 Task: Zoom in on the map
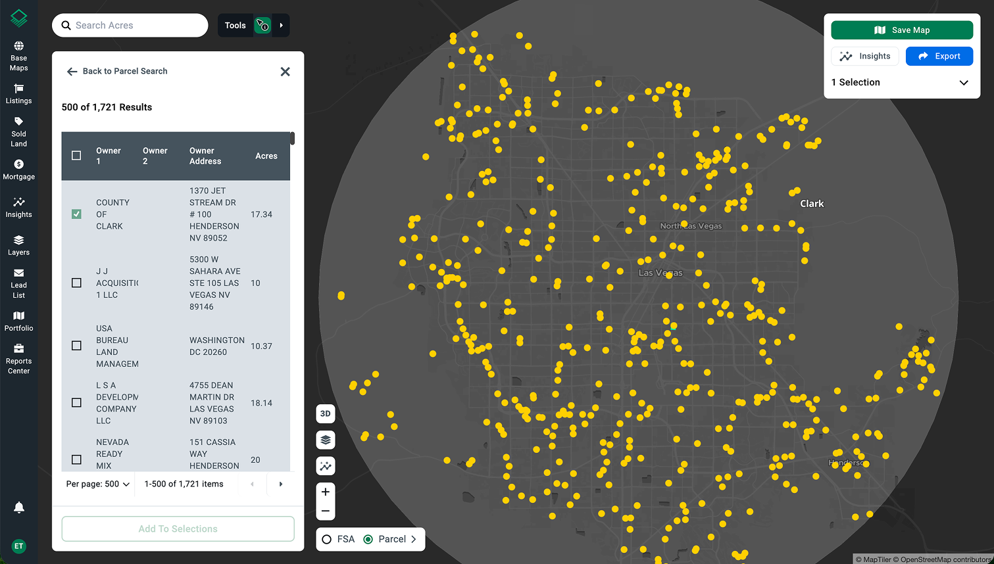[326, 492]
